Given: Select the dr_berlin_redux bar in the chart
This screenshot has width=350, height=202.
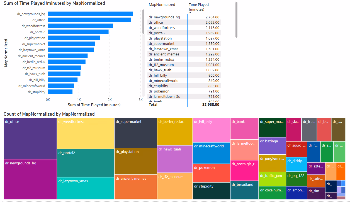Looking at the screenshot, I should click(x=67, y=62).
